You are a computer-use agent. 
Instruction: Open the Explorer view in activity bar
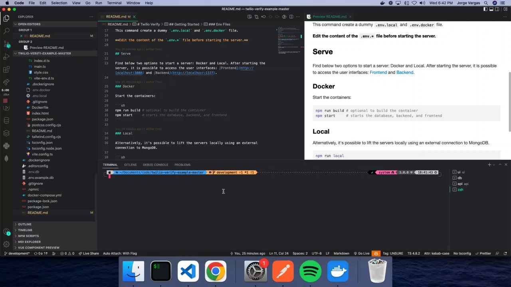[6, 18]
